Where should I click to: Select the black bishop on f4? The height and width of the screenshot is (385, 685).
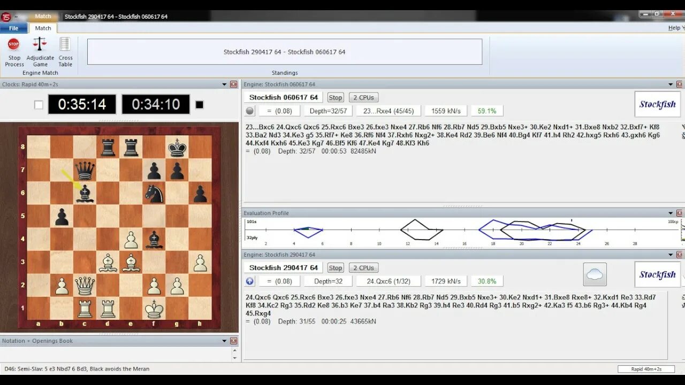point(154,240)
